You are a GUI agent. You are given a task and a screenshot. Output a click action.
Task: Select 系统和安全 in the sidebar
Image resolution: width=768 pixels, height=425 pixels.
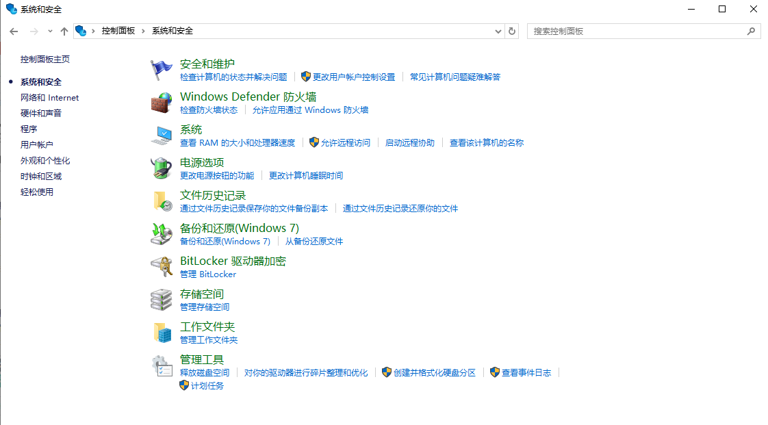[41, 81]
